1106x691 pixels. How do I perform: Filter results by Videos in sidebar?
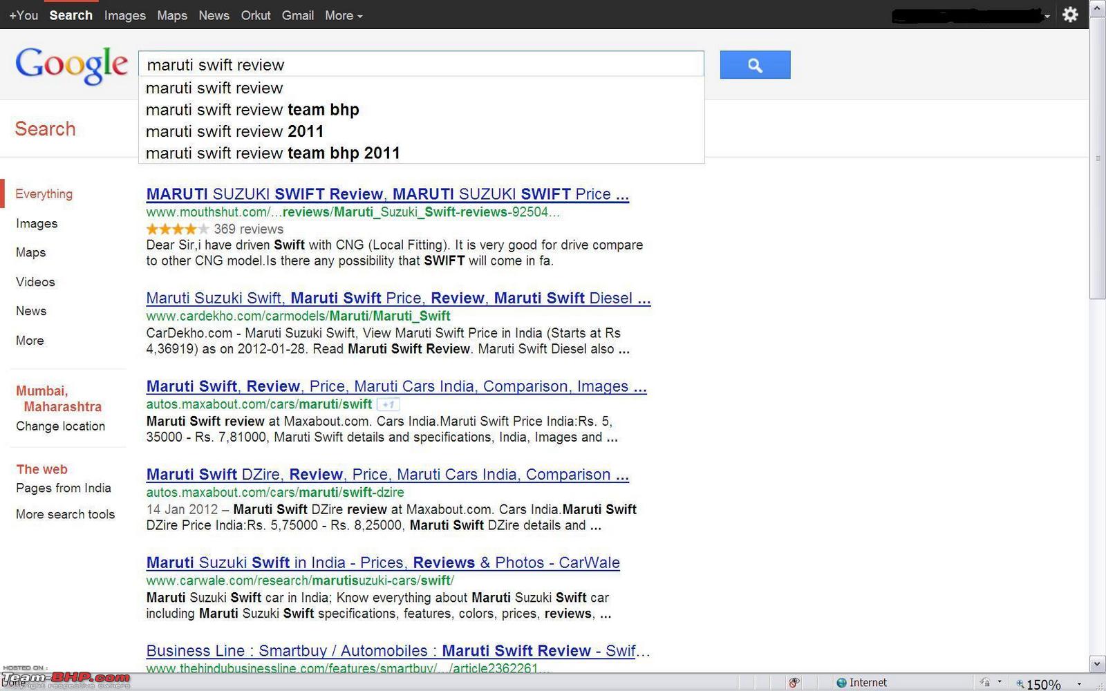35,282
